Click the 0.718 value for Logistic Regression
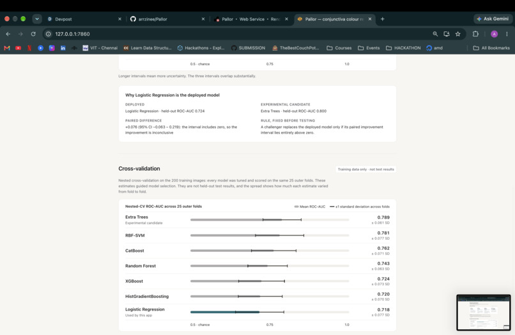The width and height of the screenshot is (515, 335). tap(383, 309)
